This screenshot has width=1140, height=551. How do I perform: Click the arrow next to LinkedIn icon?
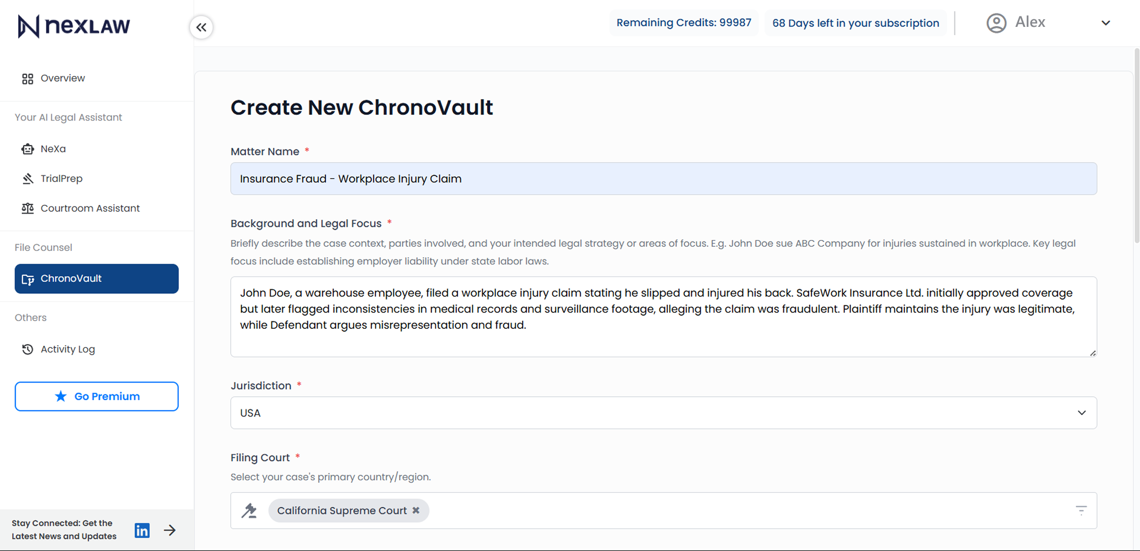pyautogui.click(x=170, y=530)
